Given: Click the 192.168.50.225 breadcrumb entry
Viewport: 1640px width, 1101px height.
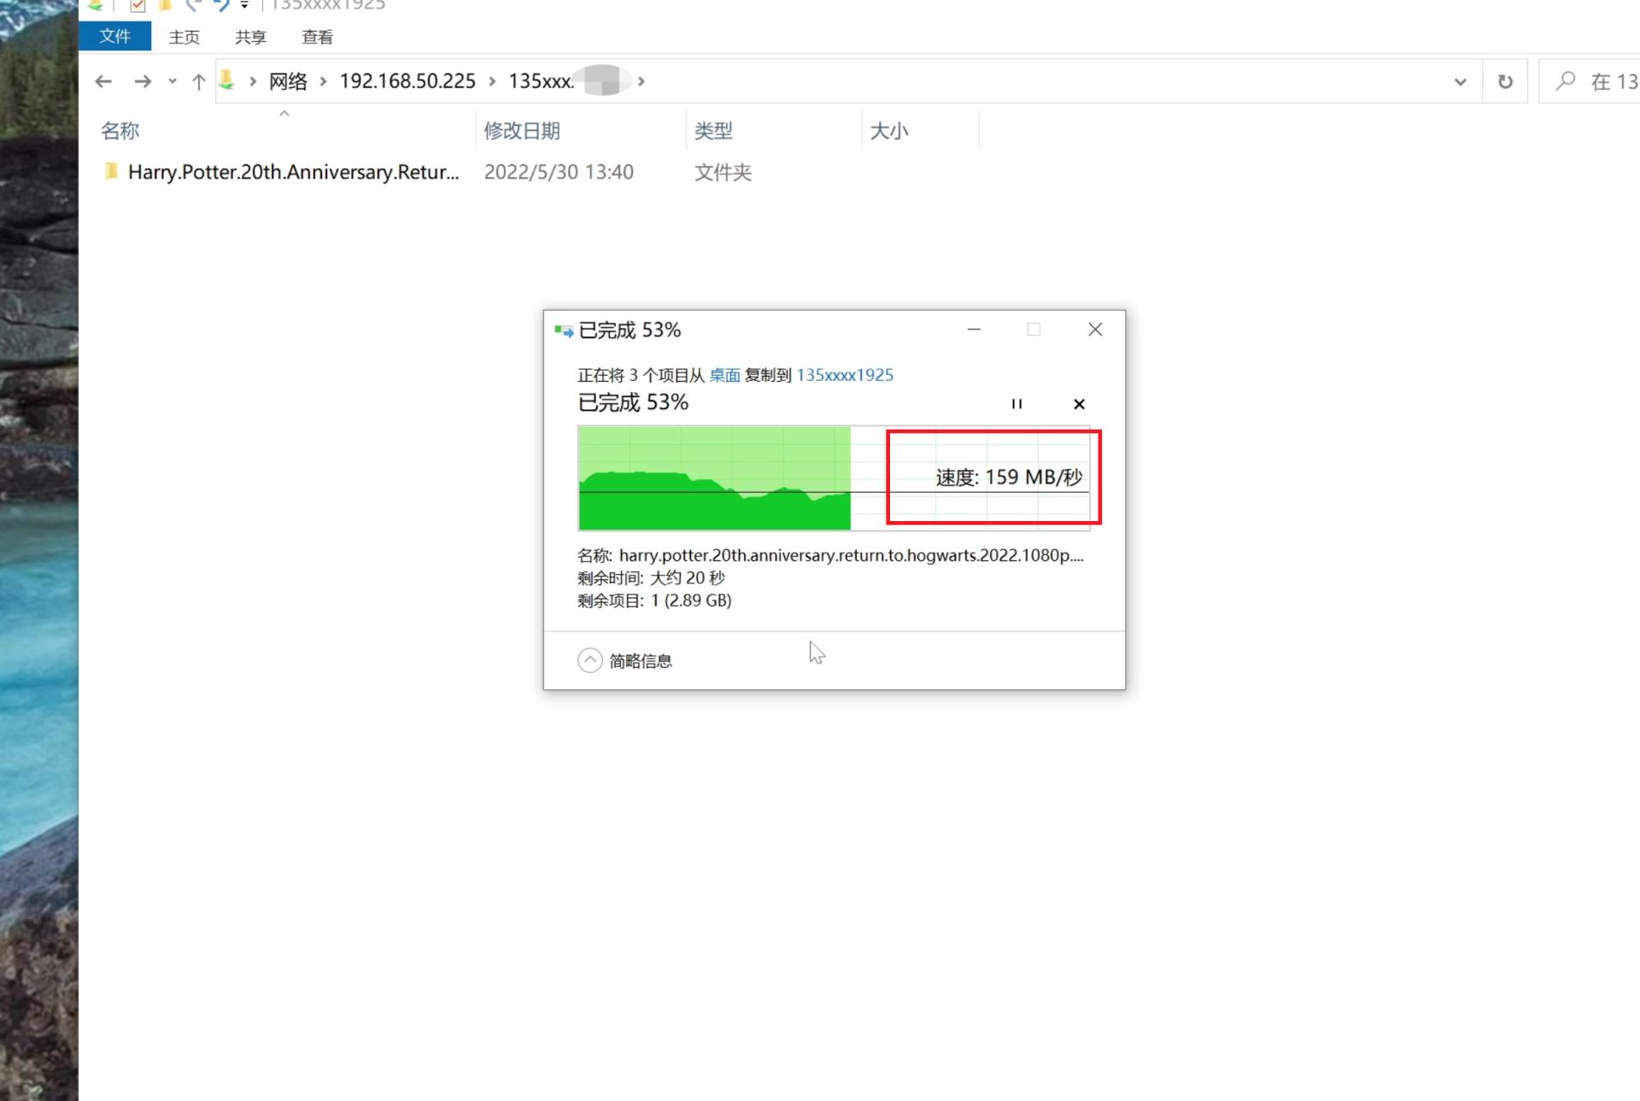Looking at the screenshot, I should 407,81.
